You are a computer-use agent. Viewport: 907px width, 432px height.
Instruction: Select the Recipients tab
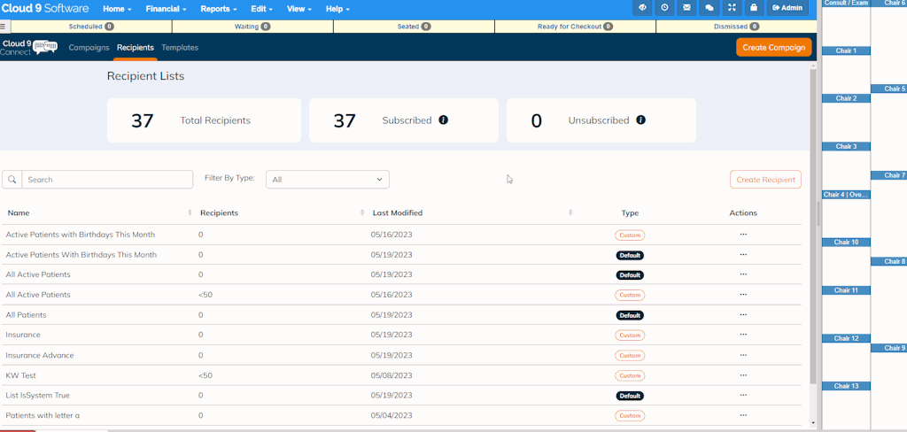pos(136,48)
